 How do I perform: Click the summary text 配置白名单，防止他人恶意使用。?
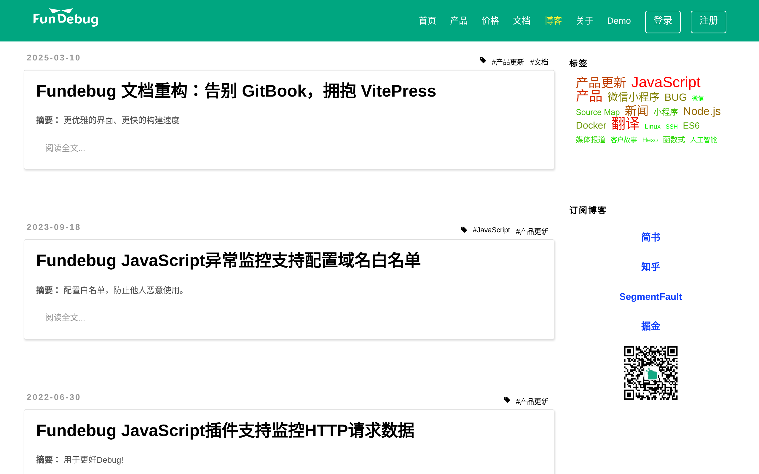coord(125,290)
